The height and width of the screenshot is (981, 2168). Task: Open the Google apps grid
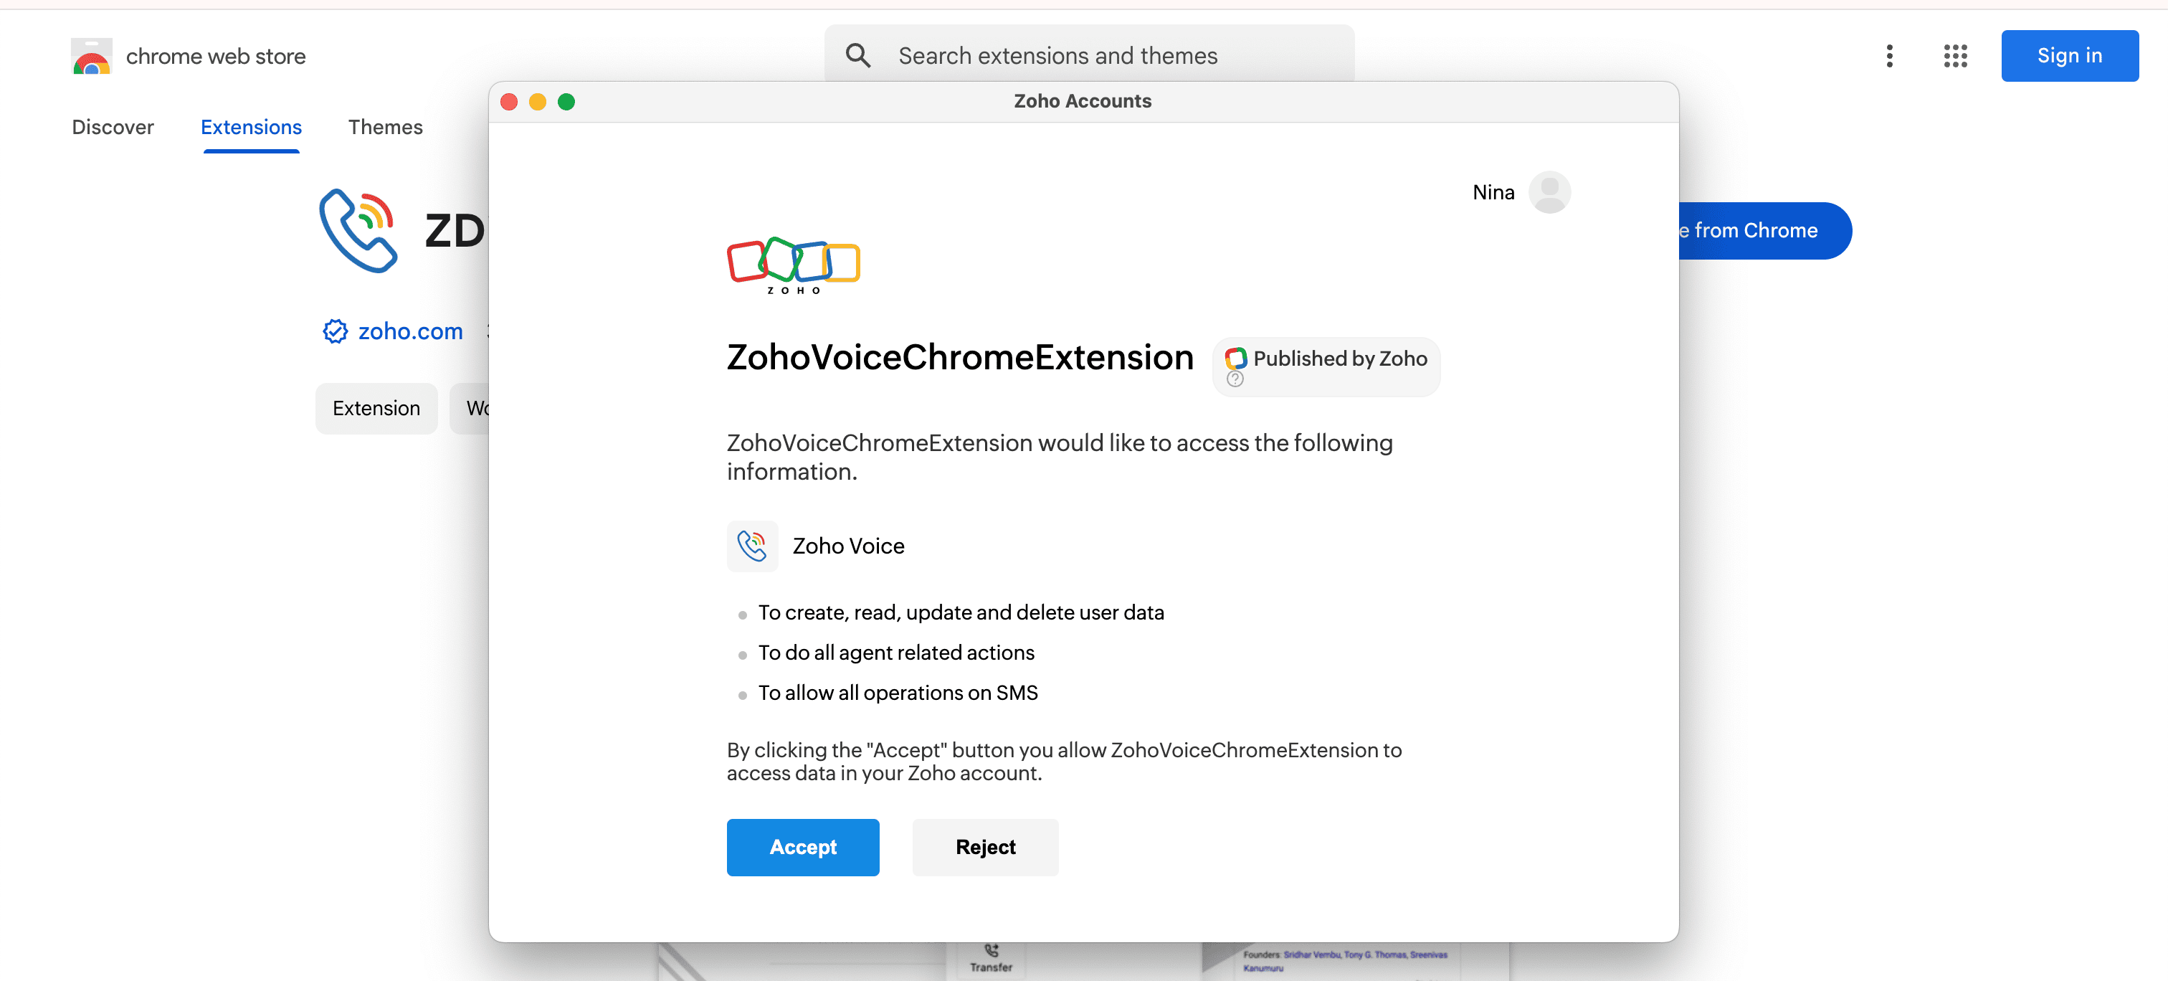pos(1955,56)
